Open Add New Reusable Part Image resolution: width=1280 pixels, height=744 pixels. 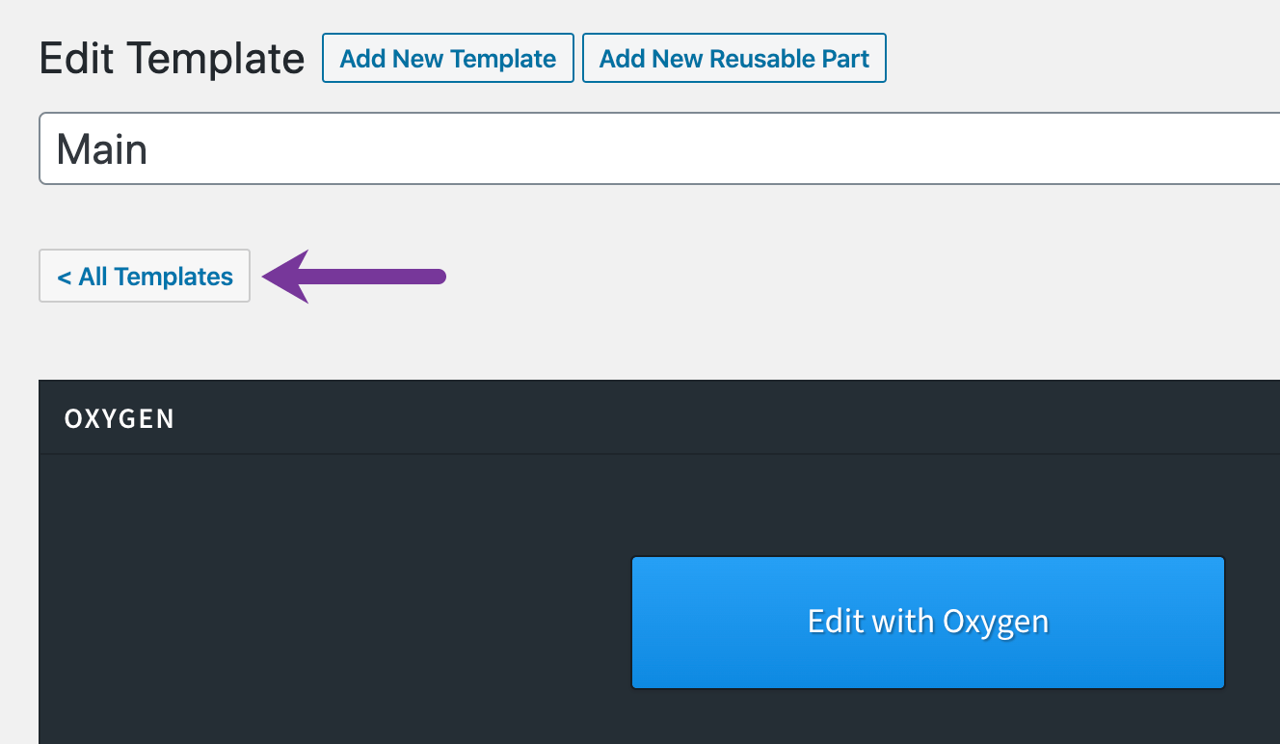pyautogui.click(x=733, y=59)
